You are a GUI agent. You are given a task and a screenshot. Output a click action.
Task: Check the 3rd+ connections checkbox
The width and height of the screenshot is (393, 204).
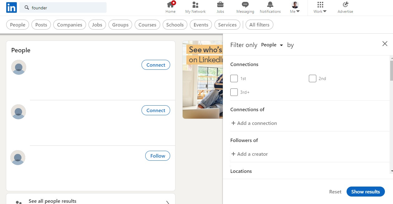[x=234, y=92]
